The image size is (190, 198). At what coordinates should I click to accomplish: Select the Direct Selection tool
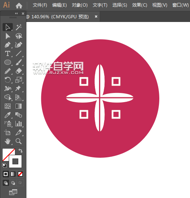[8, 36]
